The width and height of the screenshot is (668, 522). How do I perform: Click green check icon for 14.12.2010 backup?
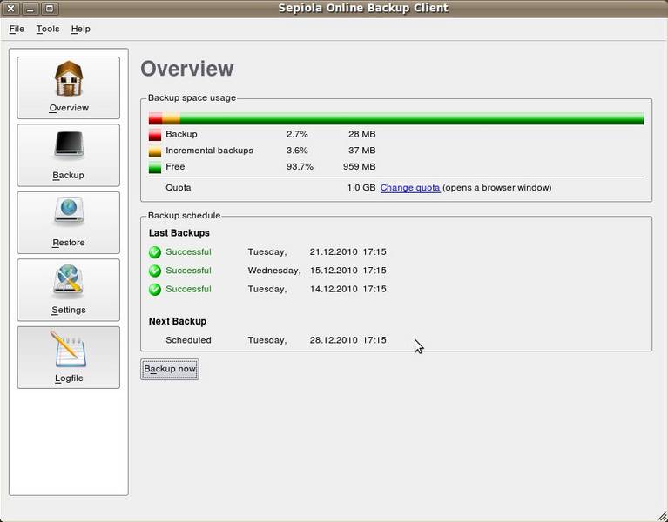point(155,290)
